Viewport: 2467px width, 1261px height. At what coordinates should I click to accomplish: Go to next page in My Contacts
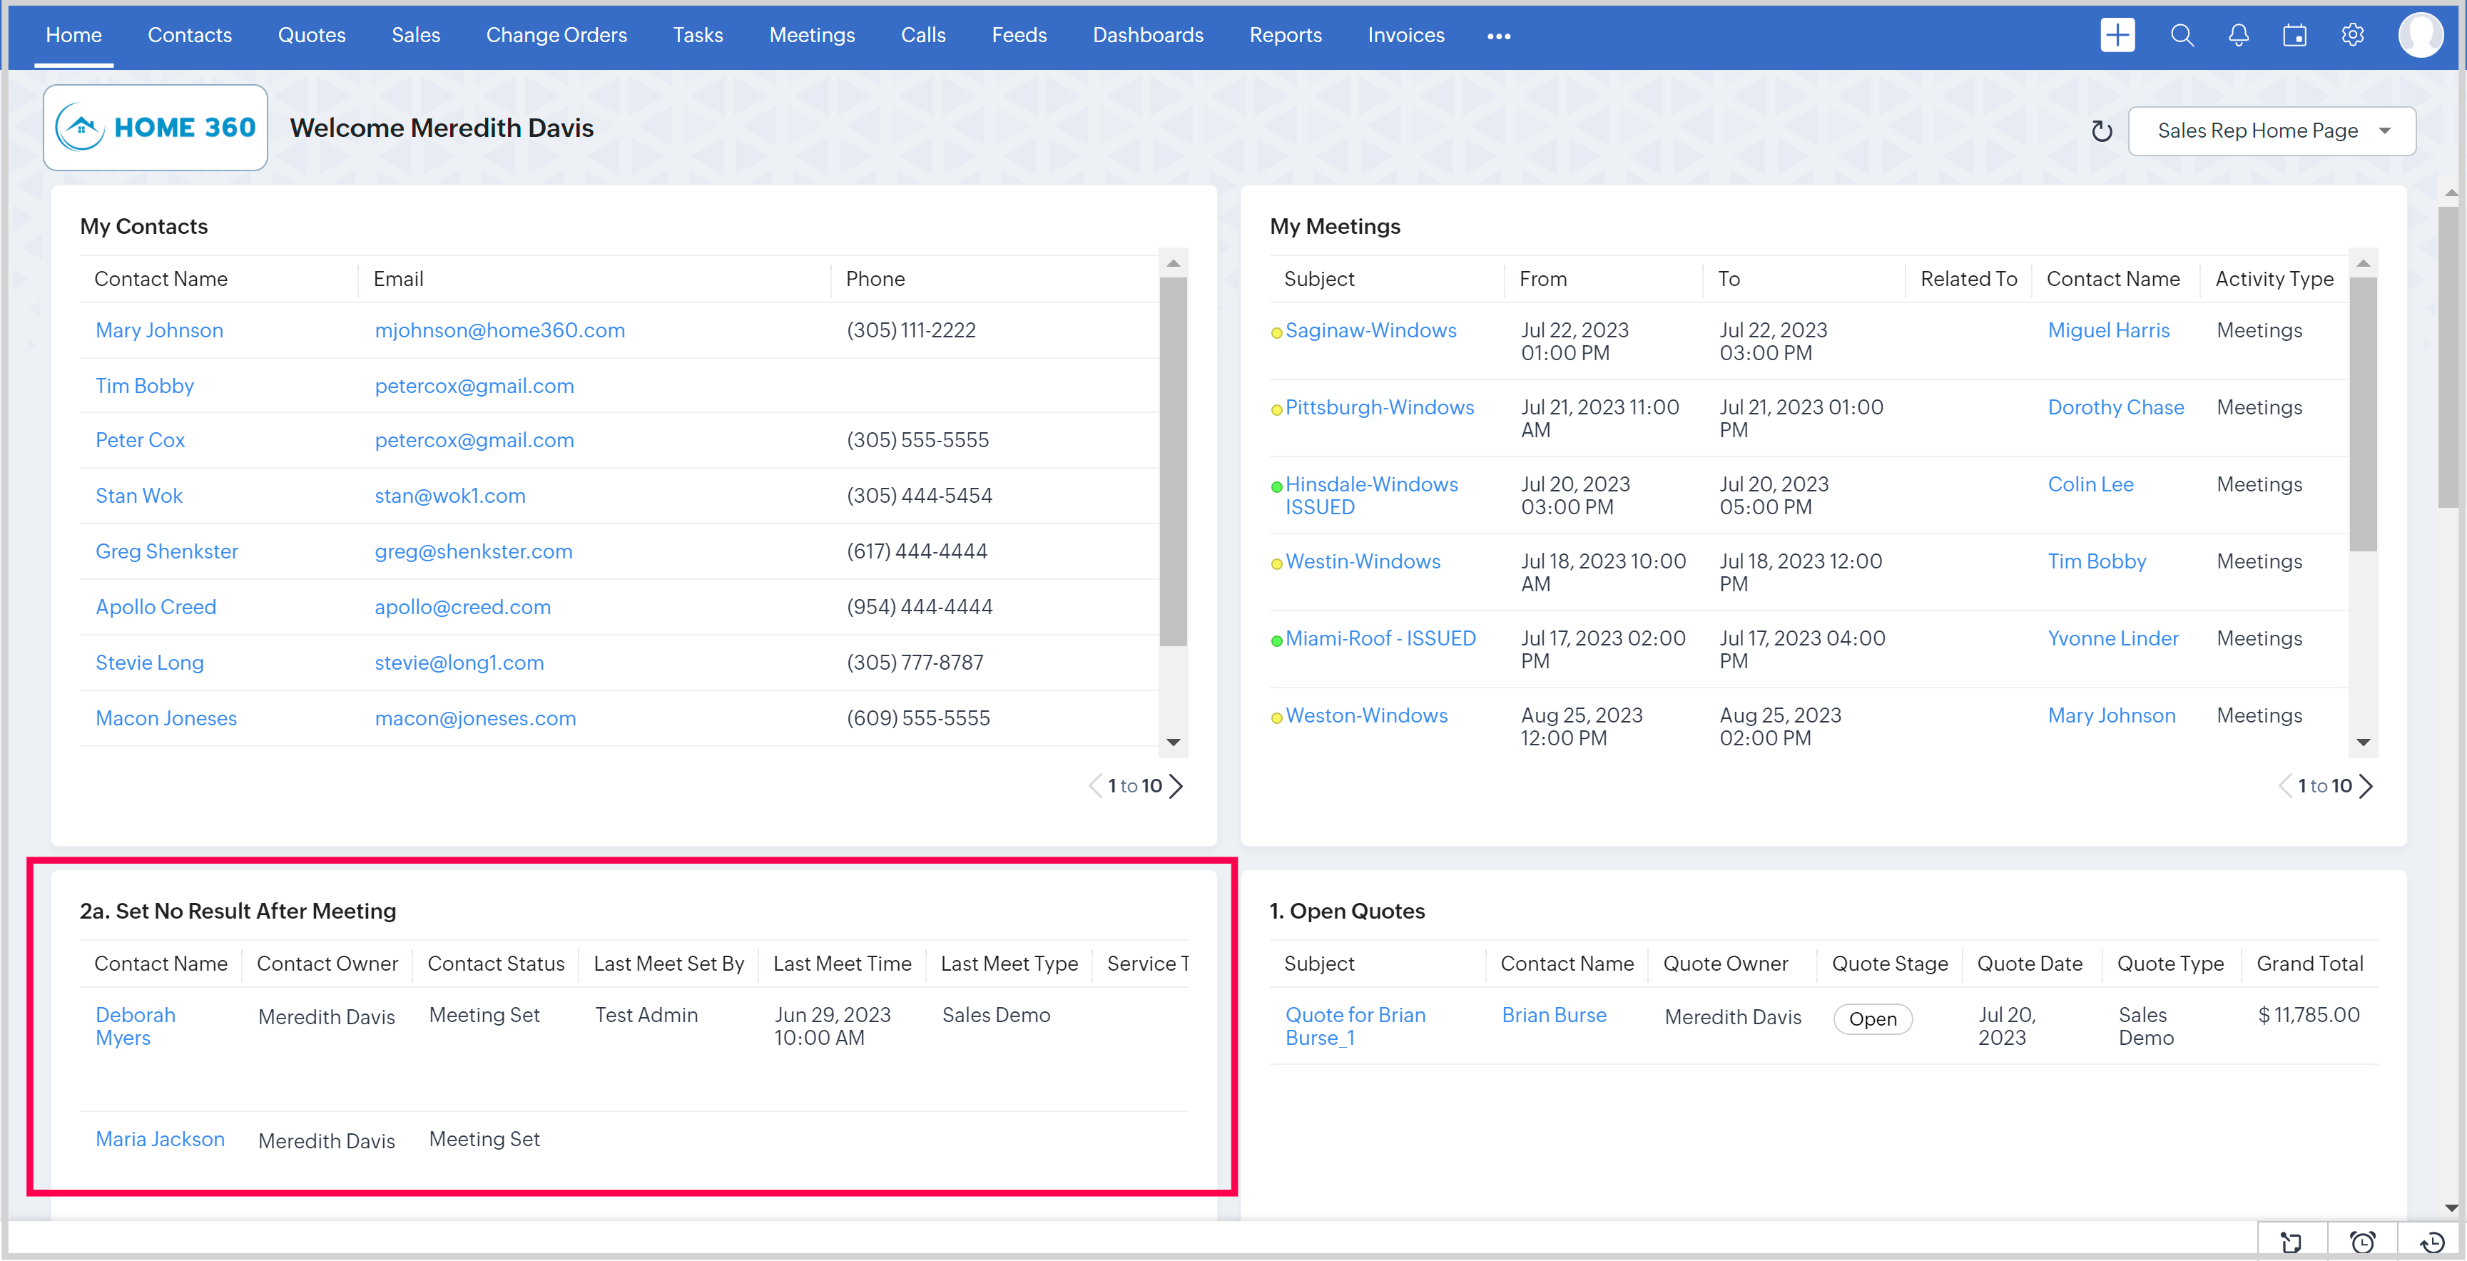[1177, 786]
